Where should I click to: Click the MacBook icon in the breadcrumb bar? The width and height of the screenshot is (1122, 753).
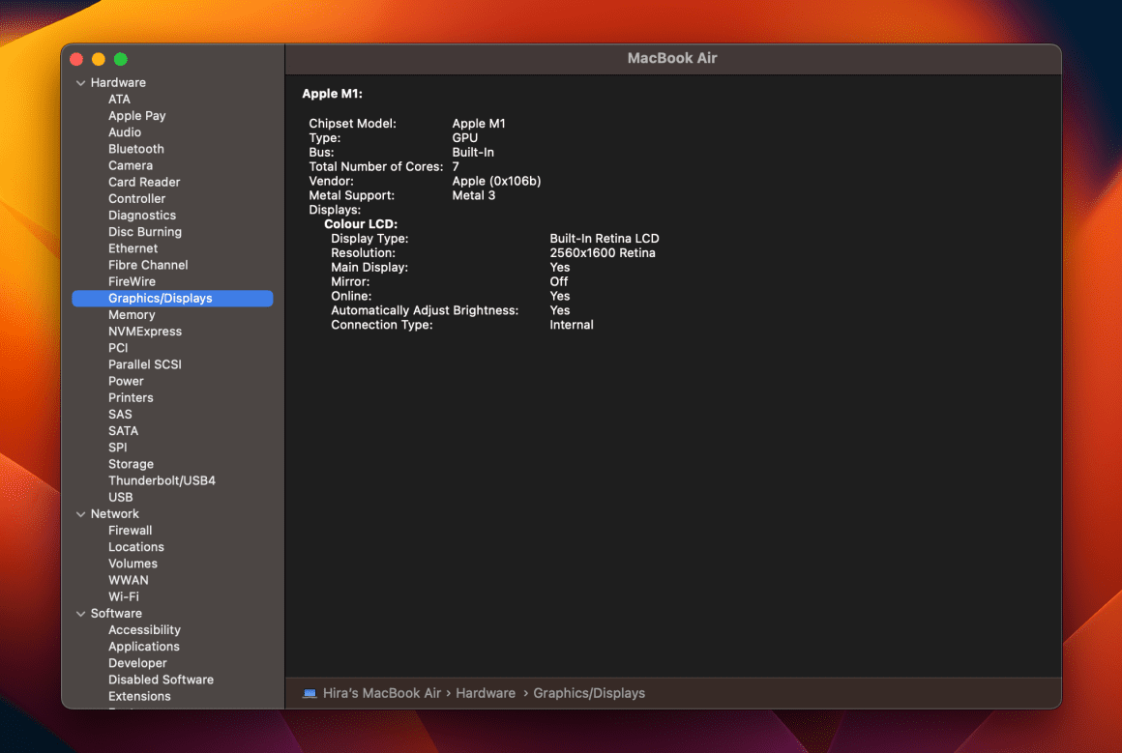click(310, 693)
